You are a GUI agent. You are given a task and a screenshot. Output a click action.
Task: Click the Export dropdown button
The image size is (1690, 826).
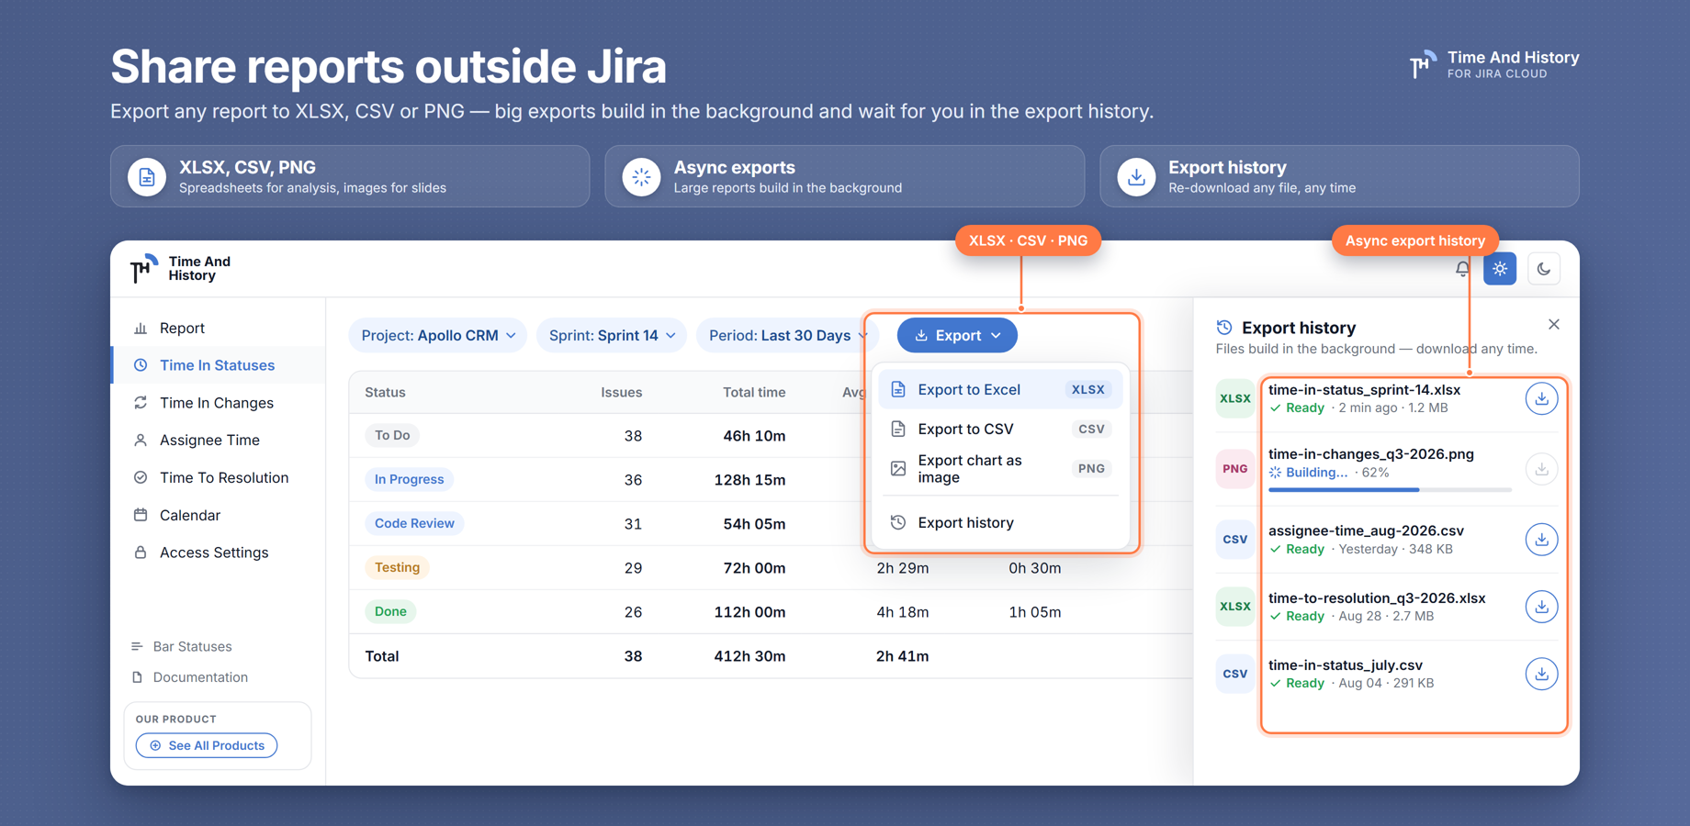[x=957, y=336]
